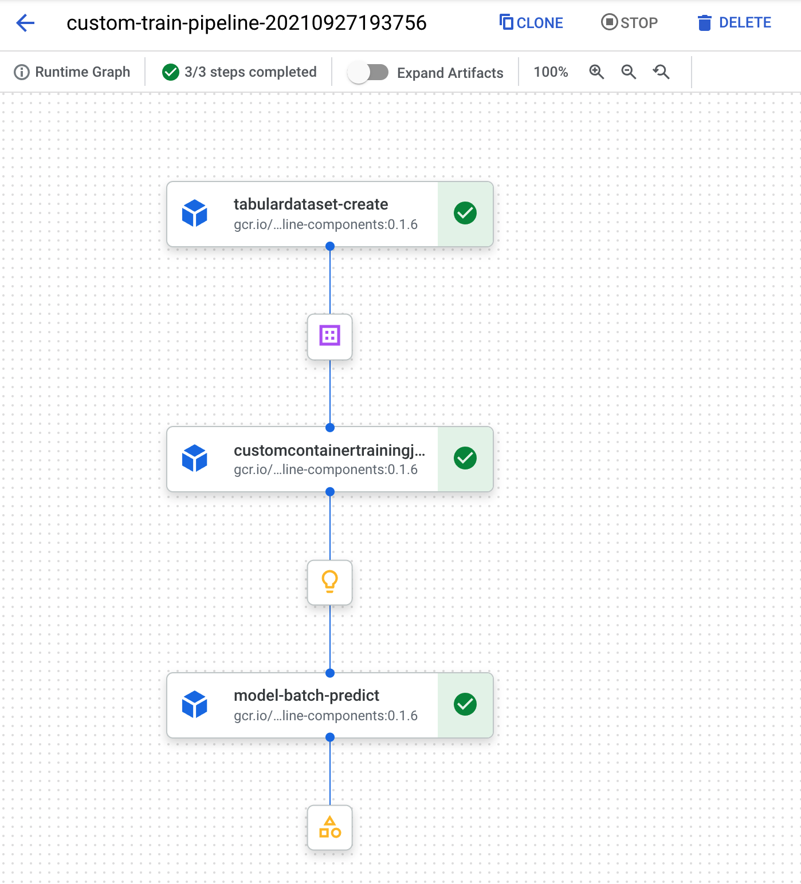Viewport: 801px width, 884px height.
Task: Enable the Expand Artifacts toggle
Action: 370,72
